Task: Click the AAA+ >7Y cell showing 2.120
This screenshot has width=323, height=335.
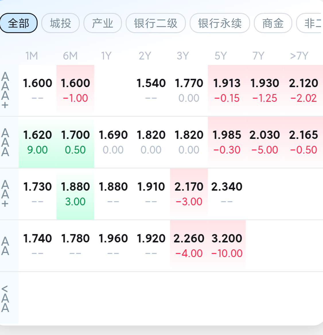Action: pos(303,90)
